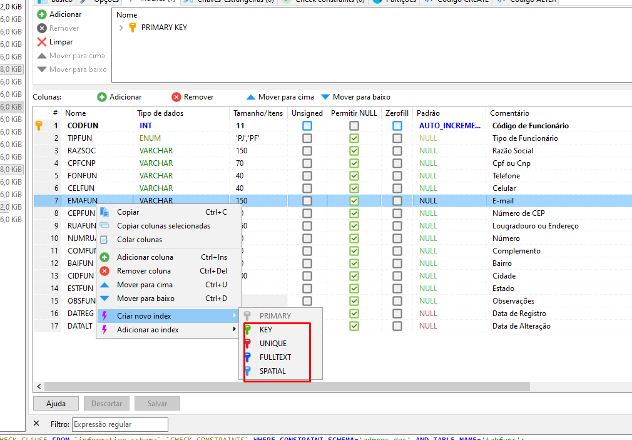Choose the SPATIAL index type

coord(272,371)
